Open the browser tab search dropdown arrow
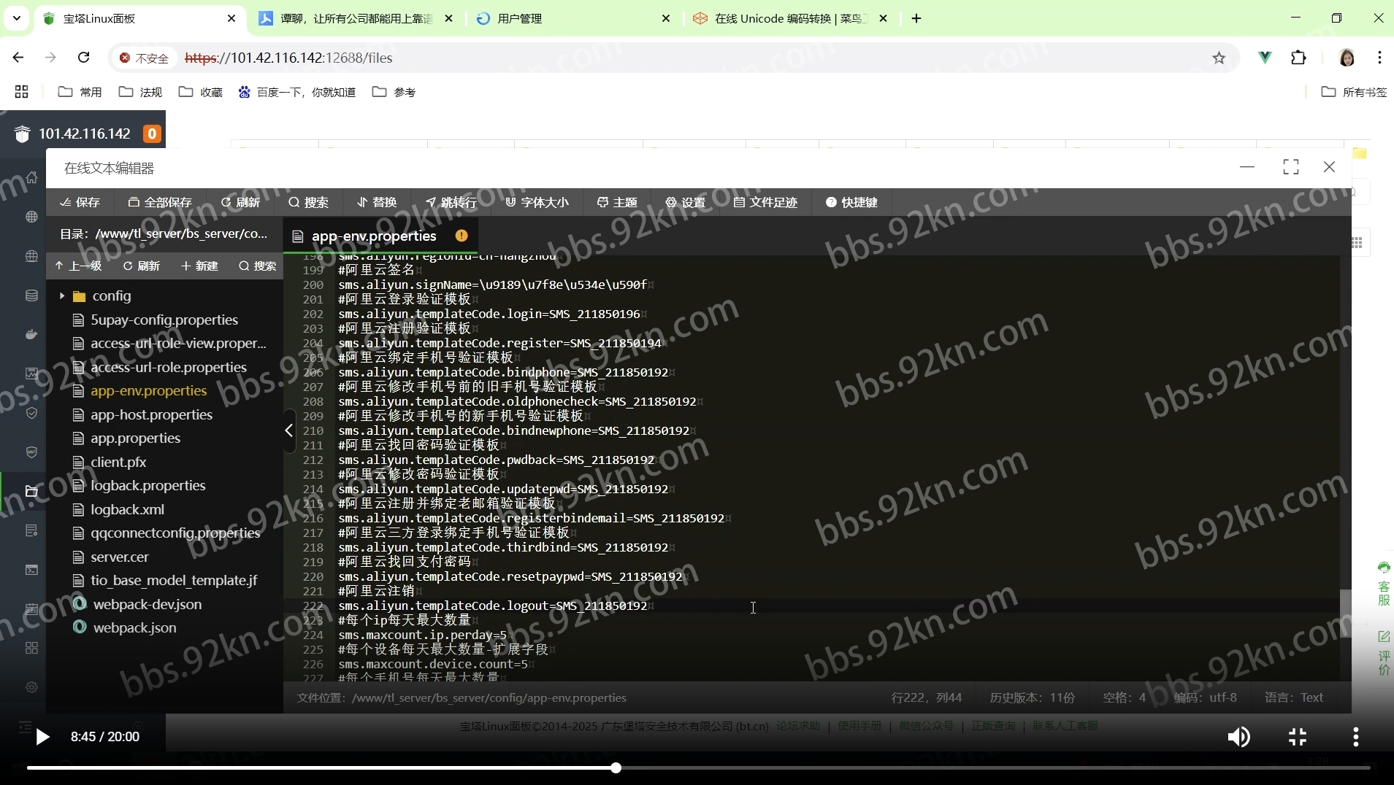 click(17, 18)
